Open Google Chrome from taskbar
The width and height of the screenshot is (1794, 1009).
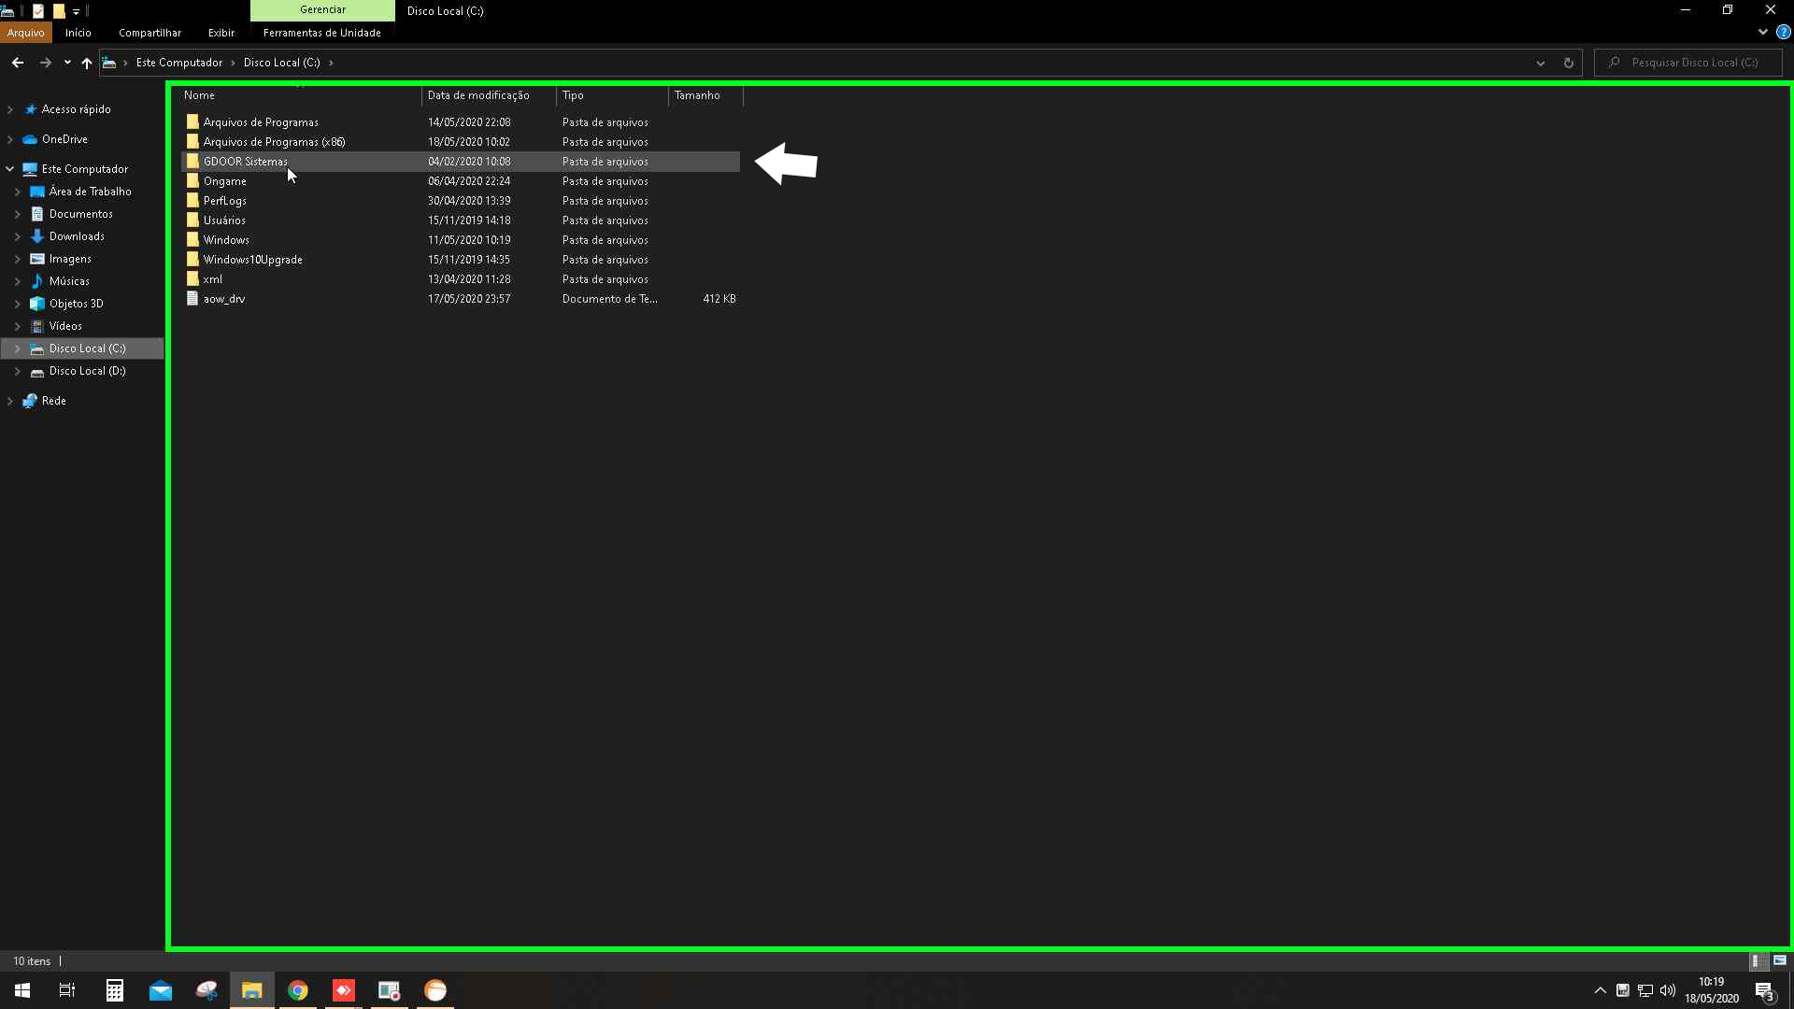(x=298, y=990)
